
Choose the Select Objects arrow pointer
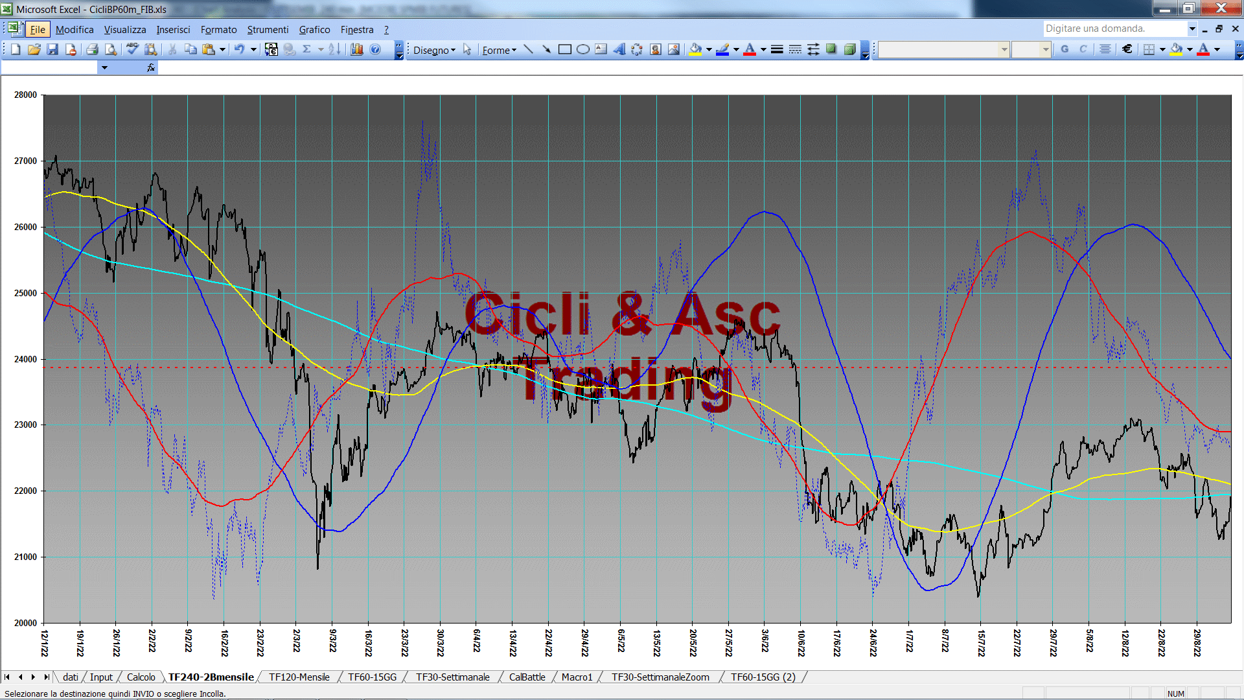[x=467, y=49]
